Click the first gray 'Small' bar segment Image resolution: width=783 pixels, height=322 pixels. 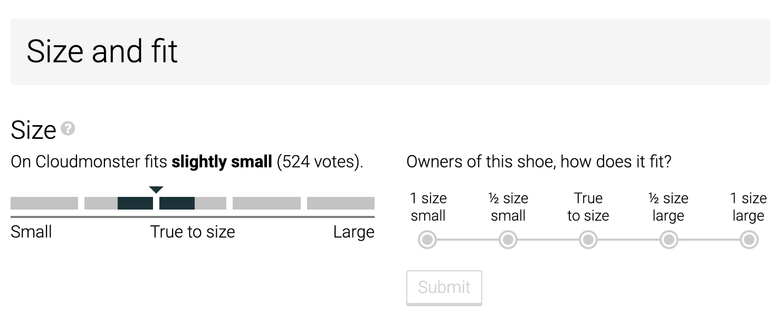[x=44, y=203]
